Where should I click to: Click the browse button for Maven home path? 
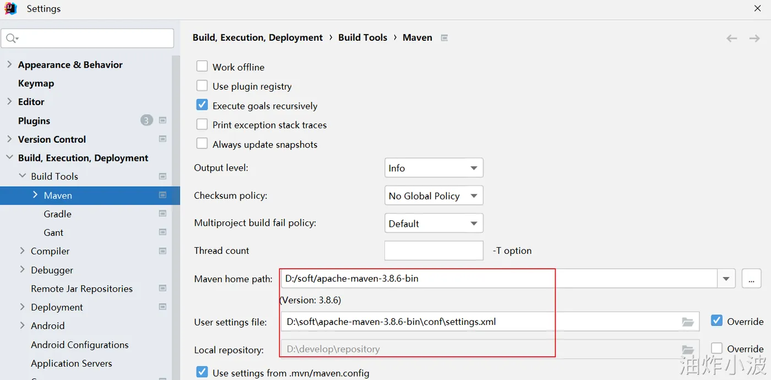pyautogui.click(x=751, y=279)
